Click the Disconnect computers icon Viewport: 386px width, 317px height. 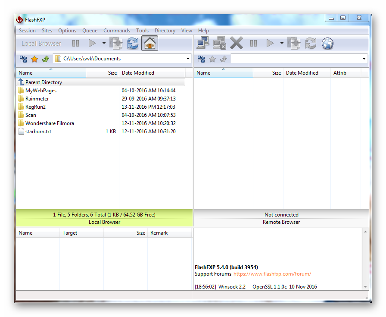click(220, 43)
